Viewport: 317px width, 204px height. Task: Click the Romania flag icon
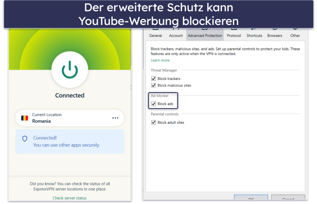pos(25,118)
